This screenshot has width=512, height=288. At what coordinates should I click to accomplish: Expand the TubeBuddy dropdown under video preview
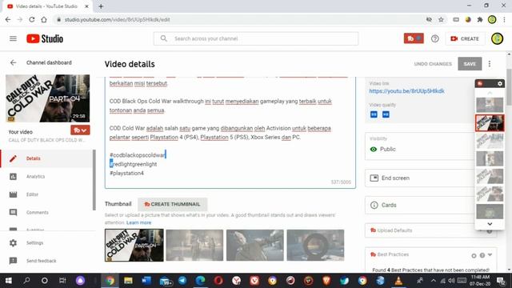(80, 130)
